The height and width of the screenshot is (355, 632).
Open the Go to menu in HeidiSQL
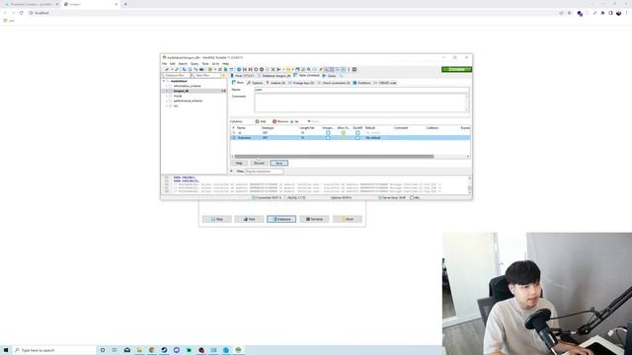(215, 63)
